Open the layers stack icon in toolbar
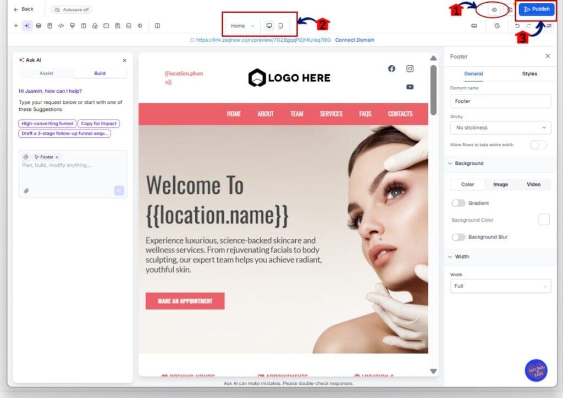 coord(38,26)
